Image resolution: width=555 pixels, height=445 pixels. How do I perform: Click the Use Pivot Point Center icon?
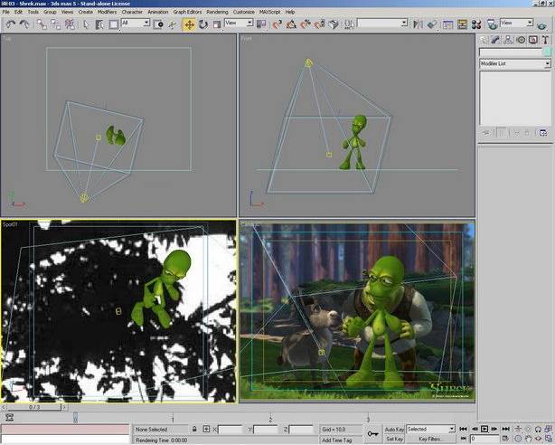(261, 24)
